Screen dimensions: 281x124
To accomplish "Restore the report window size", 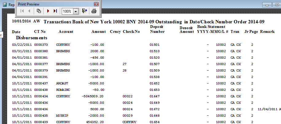I will (277, 5).
